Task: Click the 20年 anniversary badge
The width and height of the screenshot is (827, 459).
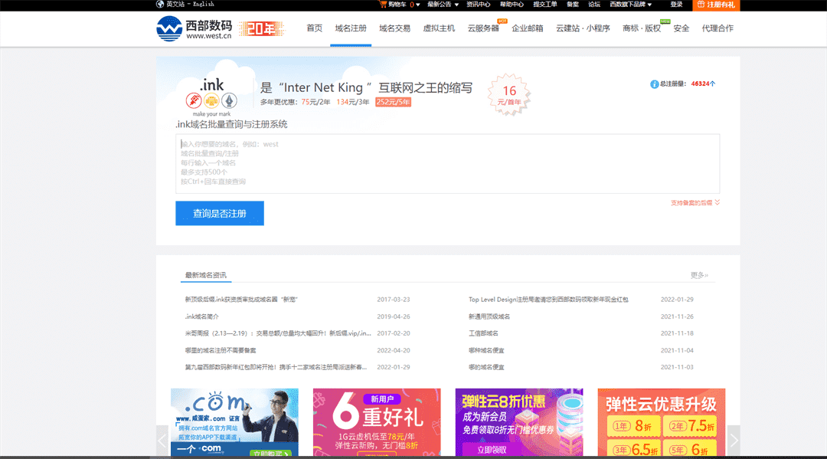Action: 261,28
